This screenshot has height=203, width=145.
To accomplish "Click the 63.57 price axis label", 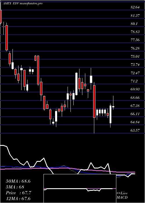I will click(x=135, y=130).
